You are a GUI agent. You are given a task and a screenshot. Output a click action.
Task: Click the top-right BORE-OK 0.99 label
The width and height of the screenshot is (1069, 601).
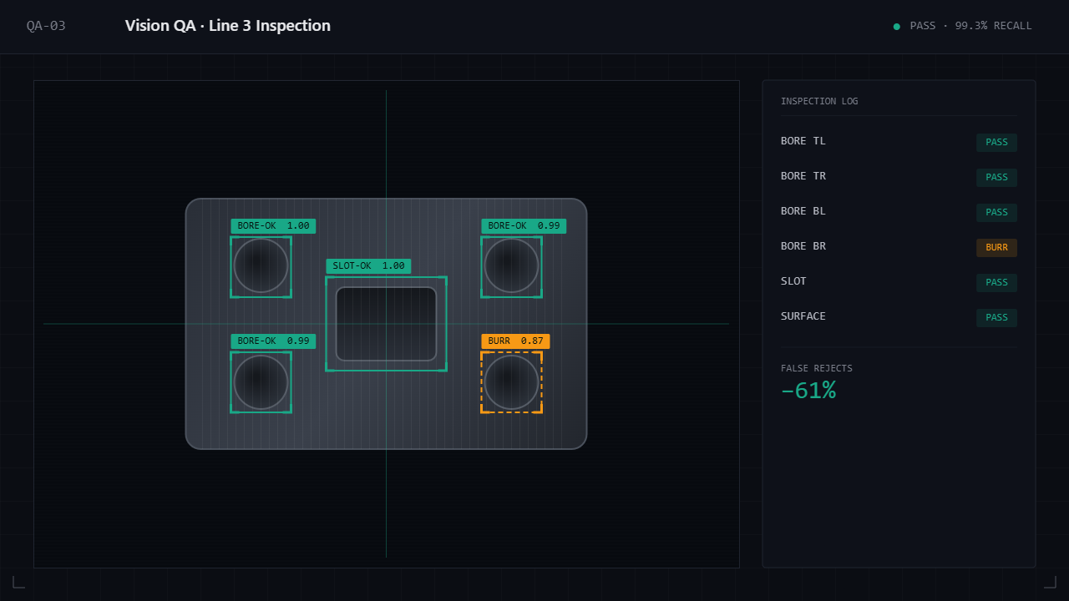pos(524,226)
